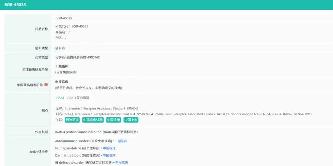333x166 pixels.
Task: Click the BGB-45035 header title
Action: pos(15,5)
